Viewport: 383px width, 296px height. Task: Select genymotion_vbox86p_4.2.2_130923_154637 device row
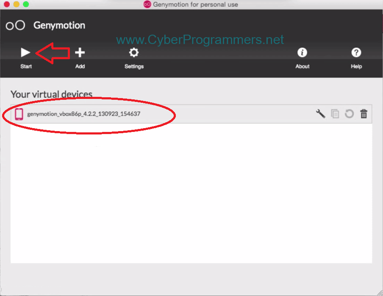click(191, 114)
